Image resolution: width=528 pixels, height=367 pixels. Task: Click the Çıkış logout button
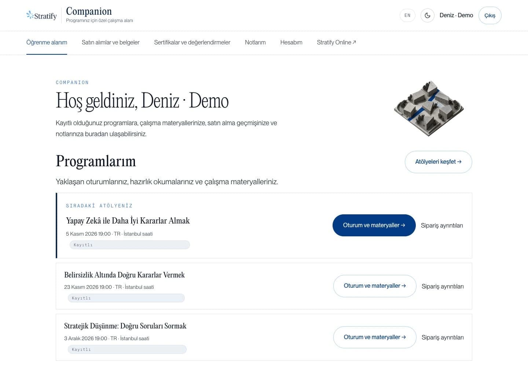point(490,15)
